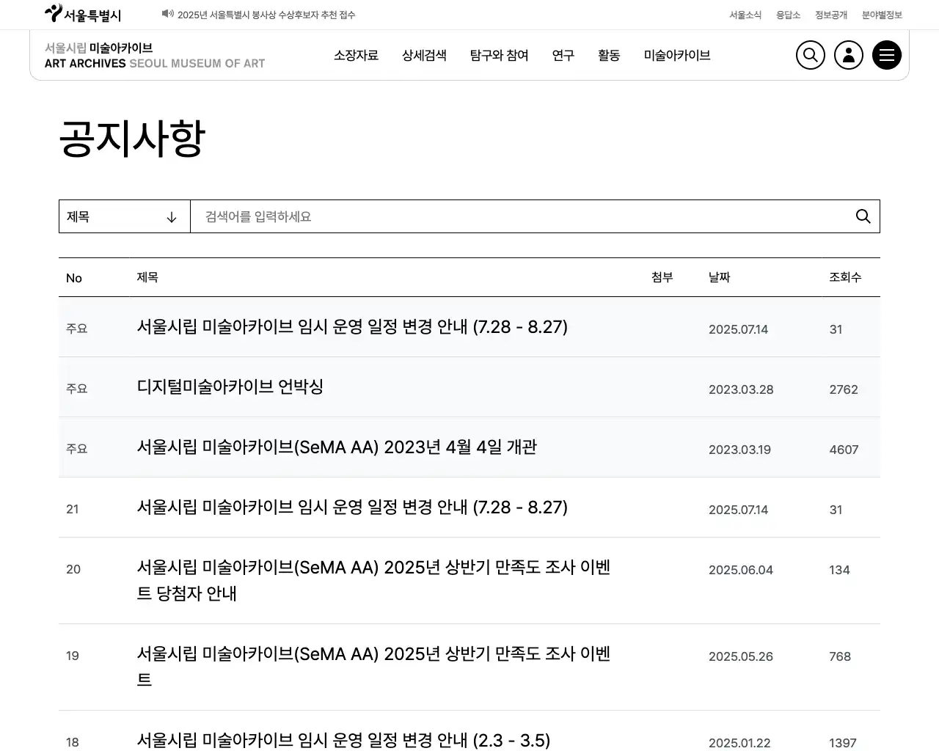
Task: Click the 서울소식 top link
Action: coord(745,15)
